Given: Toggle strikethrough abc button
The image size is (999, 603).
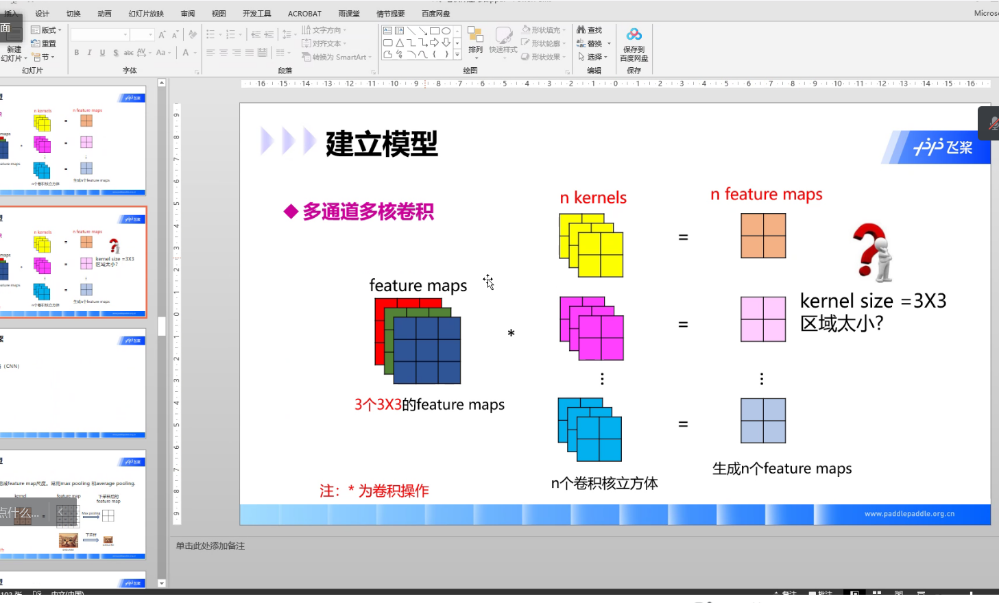Looking at the screenshot, I should coord(129,53).
